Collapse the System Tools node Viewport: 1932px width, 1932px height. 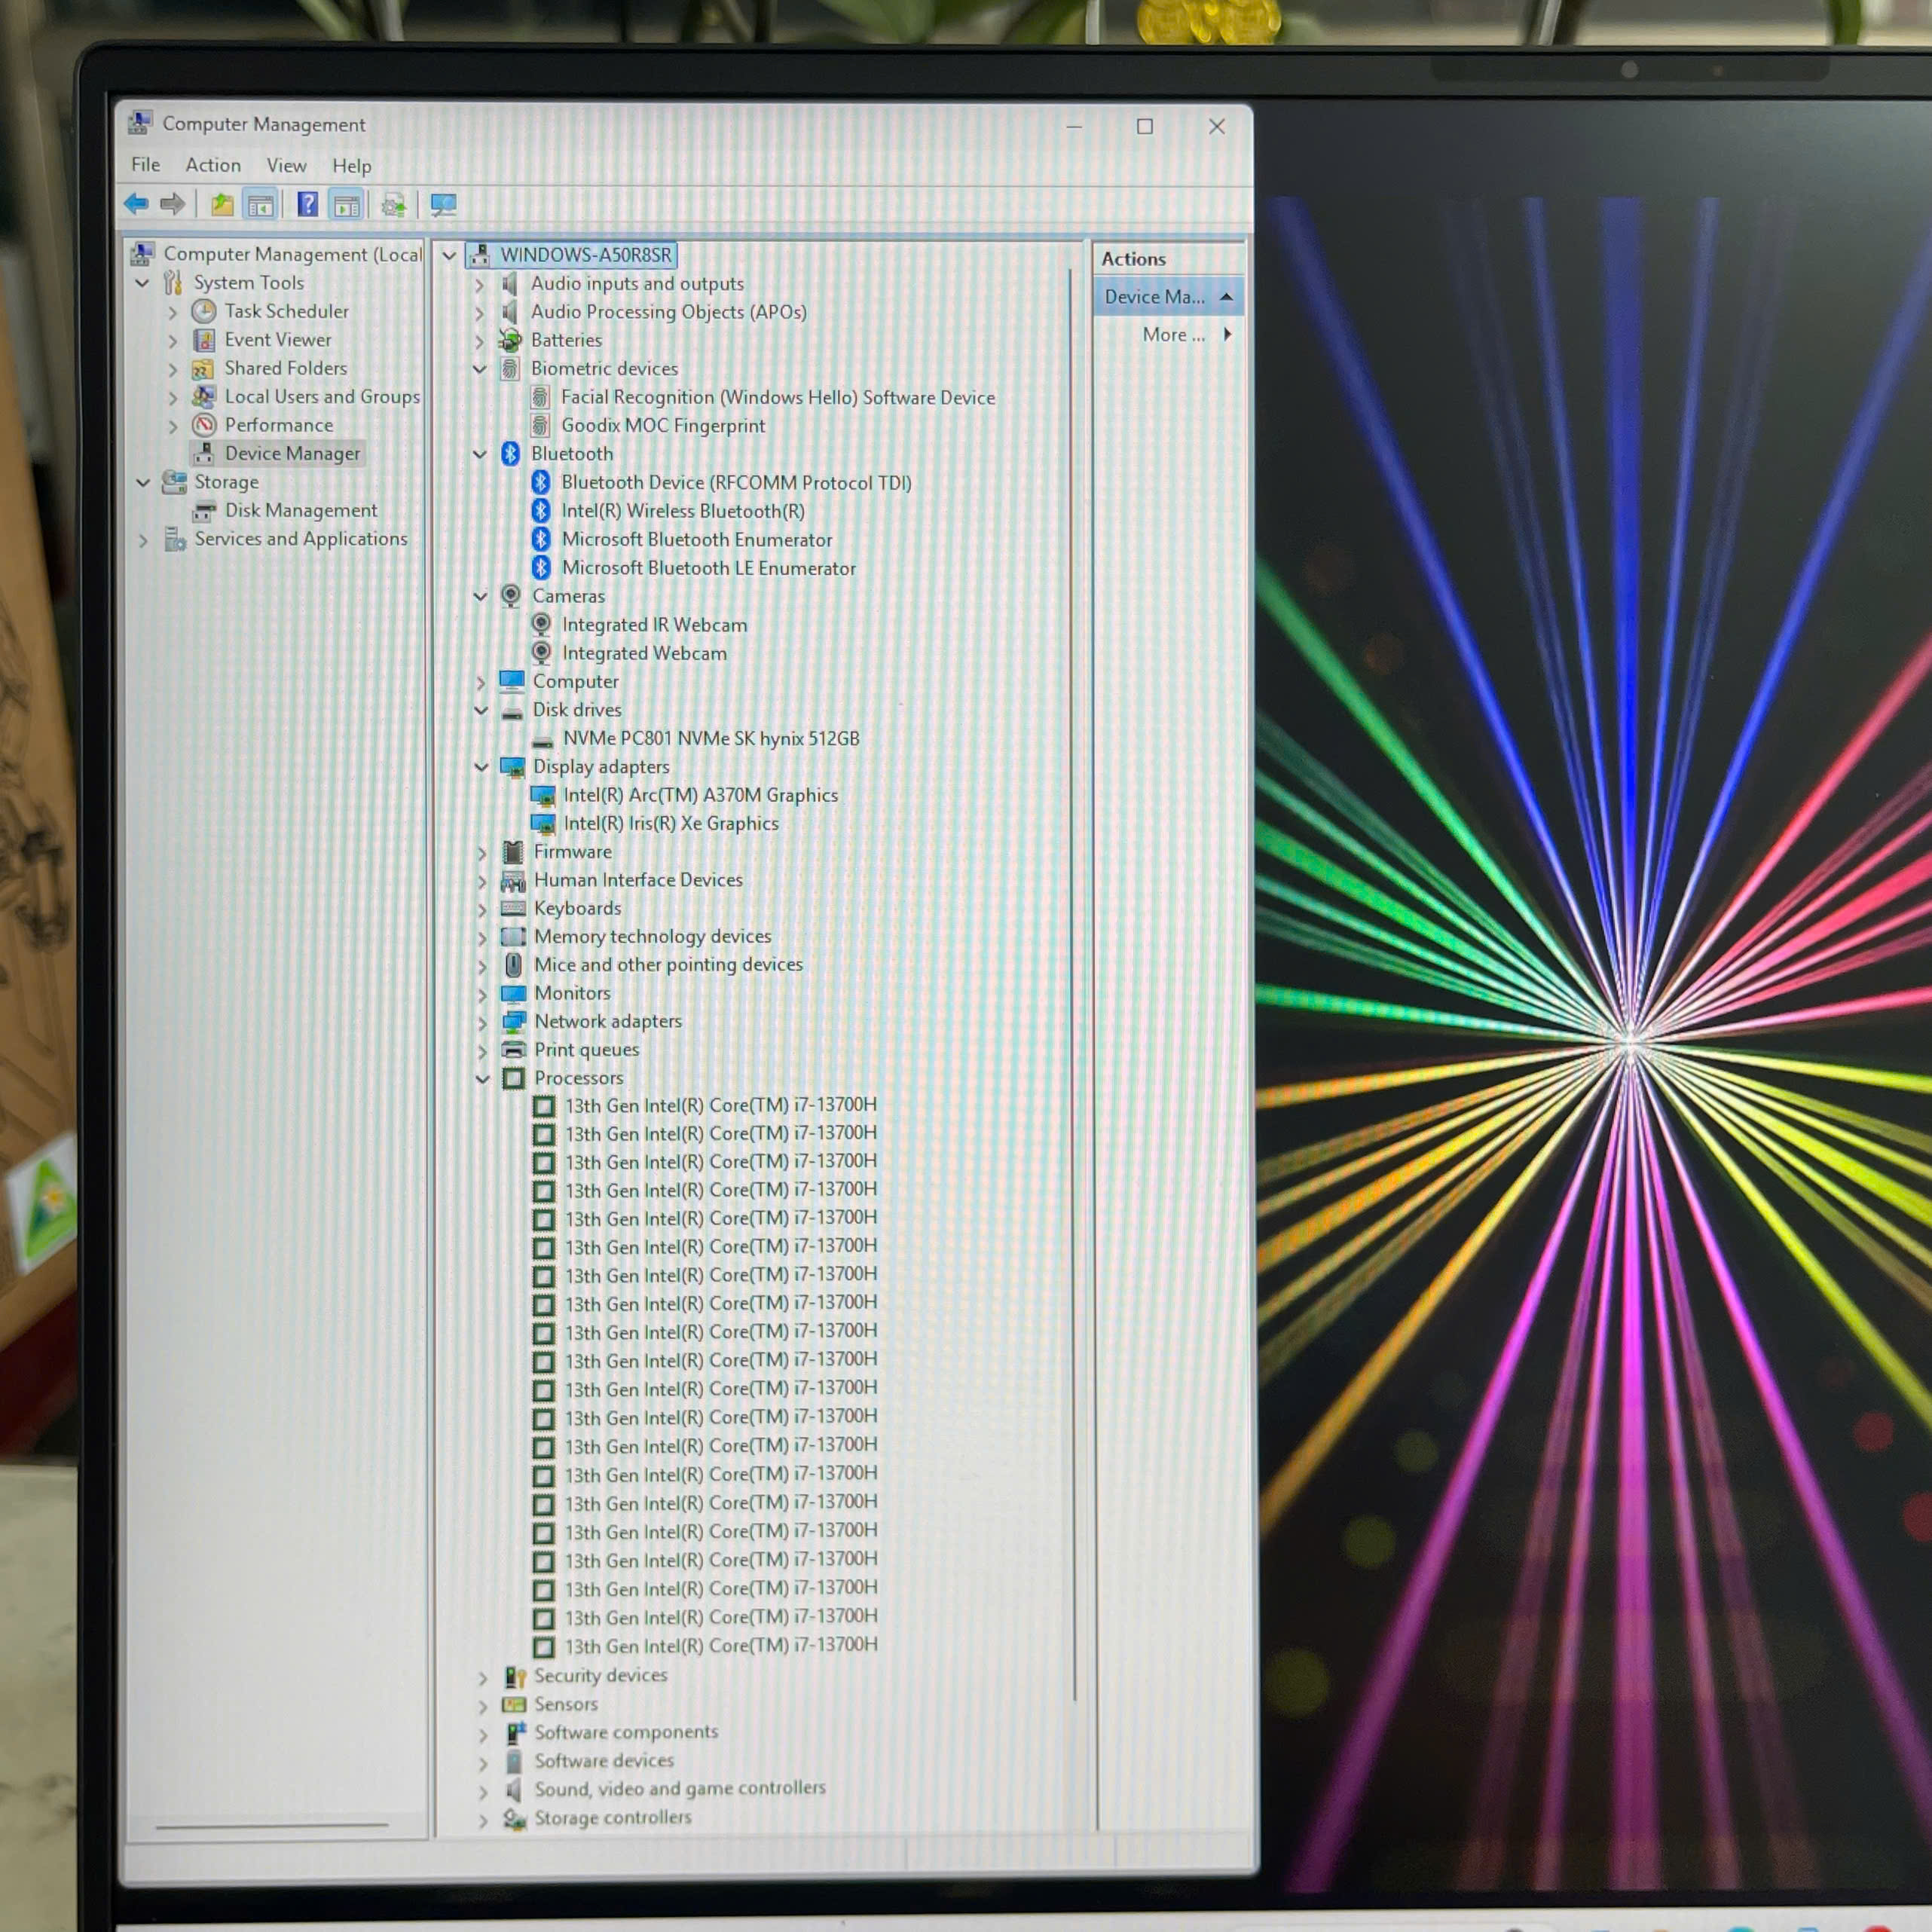pos(142,283)
